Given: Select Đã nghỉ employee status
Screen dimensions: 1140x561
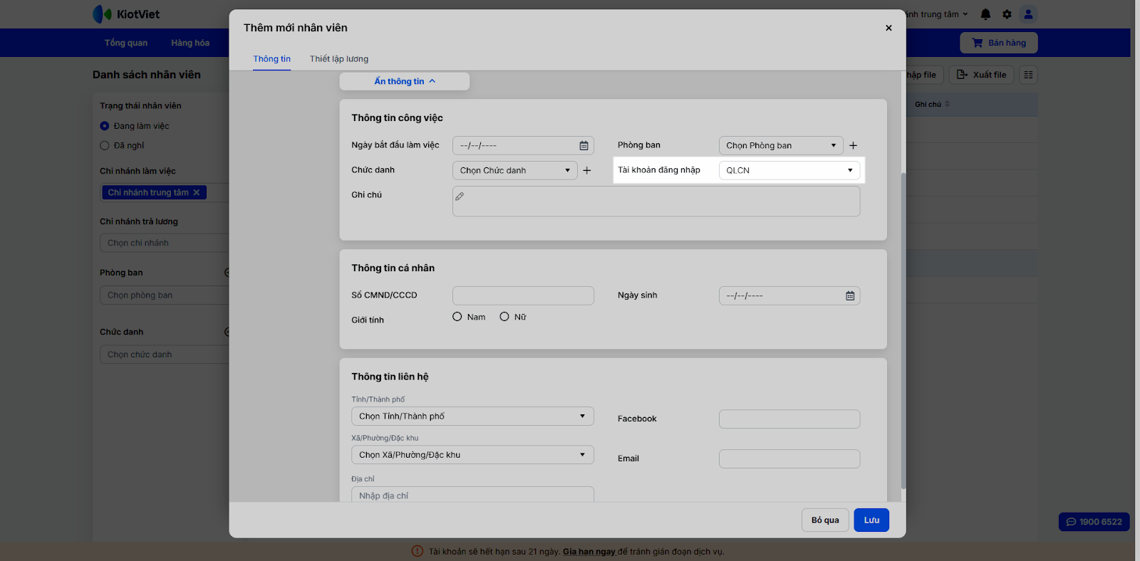Looking at the screenshot, I should (105, 146).
